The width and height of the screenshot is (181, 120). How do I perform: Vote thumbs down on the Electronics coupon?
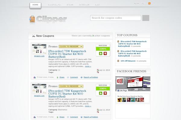click(x=105, y=93)
